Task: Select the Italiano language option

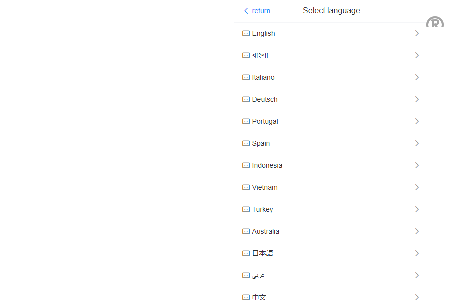Action: pos(263,77)
